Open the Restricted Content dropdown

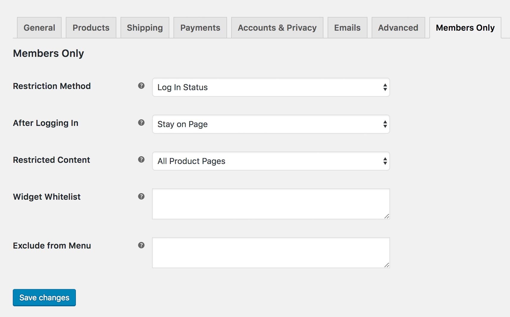pyautogui.click(x=271, y=161)
